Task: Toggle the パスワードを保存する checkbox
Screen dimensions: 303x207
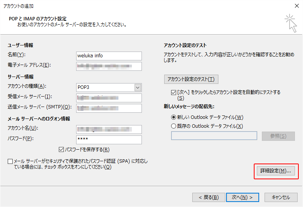Action: [61, 150]
